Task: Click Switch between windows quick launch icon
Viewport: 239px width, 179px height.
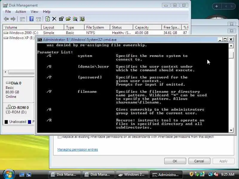Action: click(29, 175)
